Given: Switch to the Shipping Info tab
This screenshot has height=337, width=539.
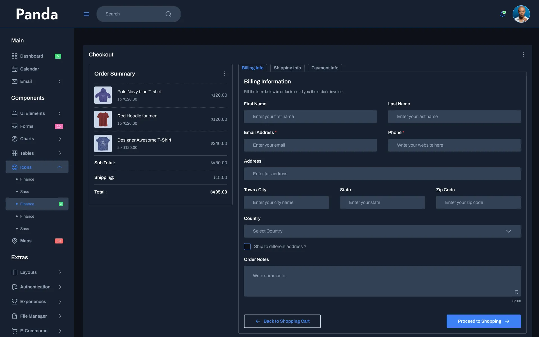Looking at the screenshot, I should (x=287, y=68).
